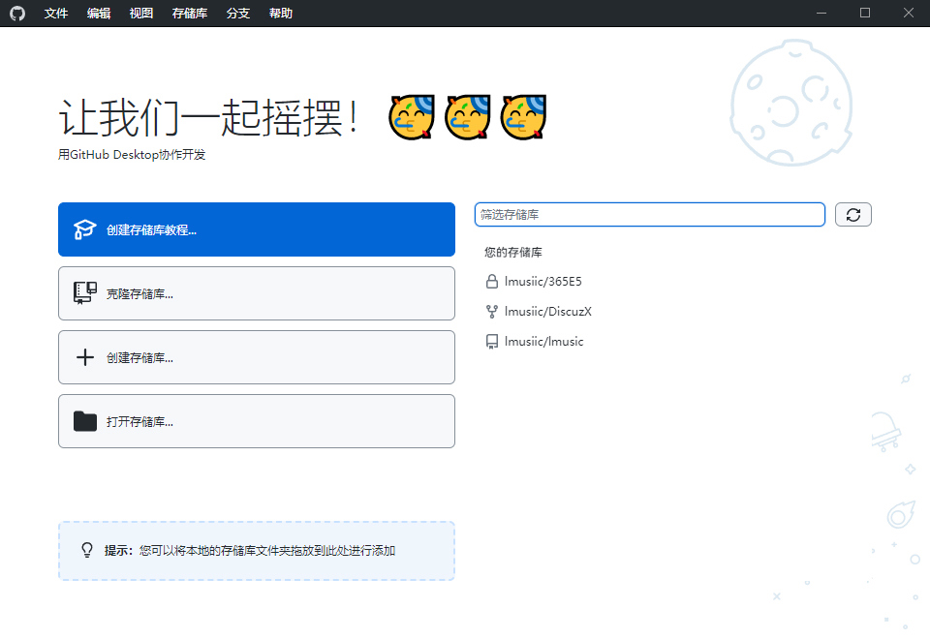Click the folder icon for opening a repository

(x=85, y=421)
